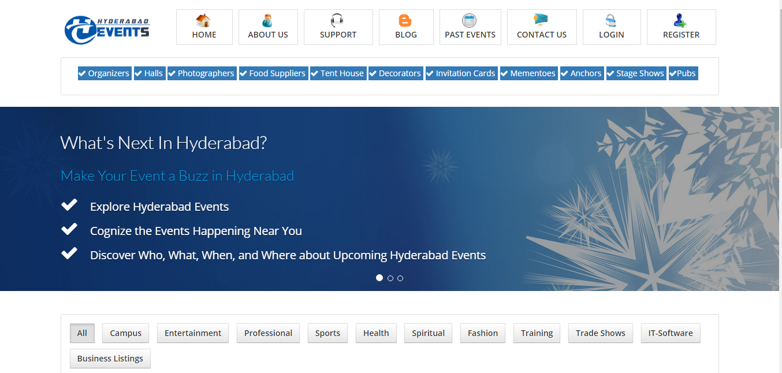This screenshot has height=373, width=782.
Task: Click the headset icon above SUPPORT
Action: [337, 21]
